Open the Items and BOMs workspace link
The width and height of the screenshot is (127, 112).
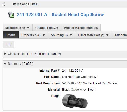25,4
